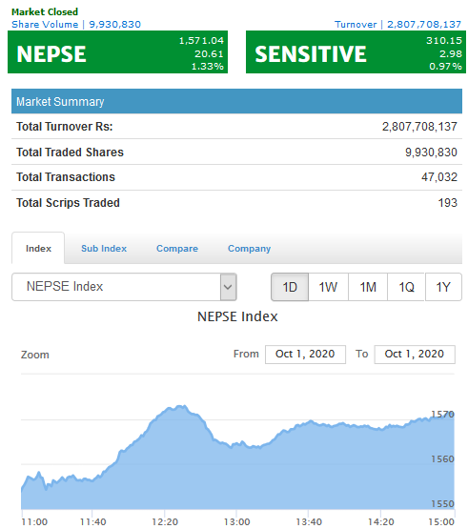This screenshot has height=529, width=468.
Task: Click the 12:20 time axis label
Action: click(x=165, y=521)
